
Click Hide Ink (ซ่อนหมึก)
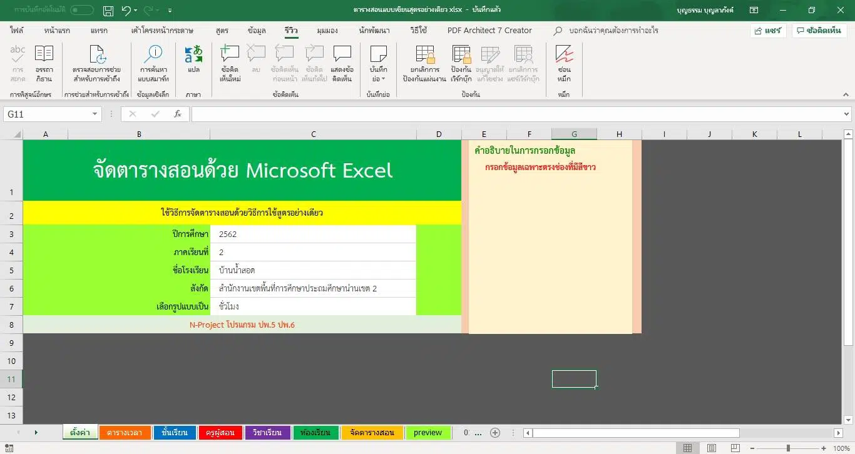click(564, 64)
